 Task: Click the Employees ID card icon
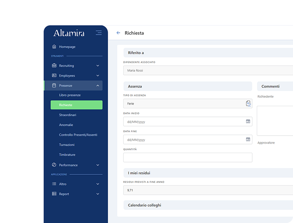coord(54,75)
